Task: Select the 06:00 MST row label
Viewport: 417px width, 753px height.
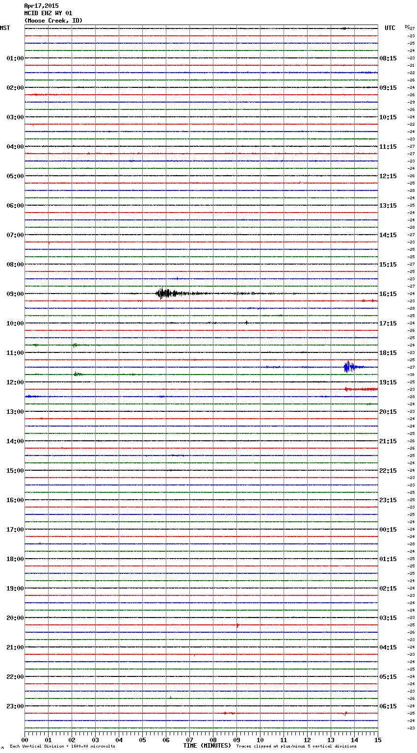Action: (x=15, y=206)
